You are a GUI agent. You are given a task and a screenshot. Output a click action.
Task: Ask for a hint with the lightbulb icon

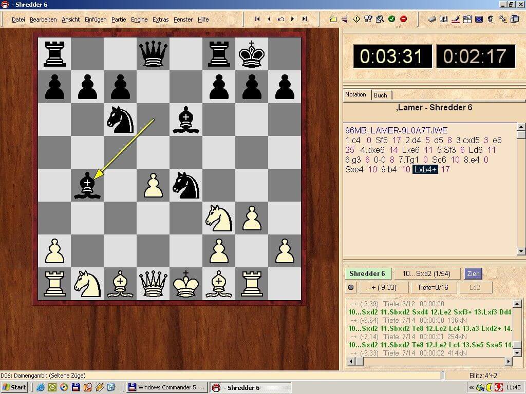(x=368, y=19)
